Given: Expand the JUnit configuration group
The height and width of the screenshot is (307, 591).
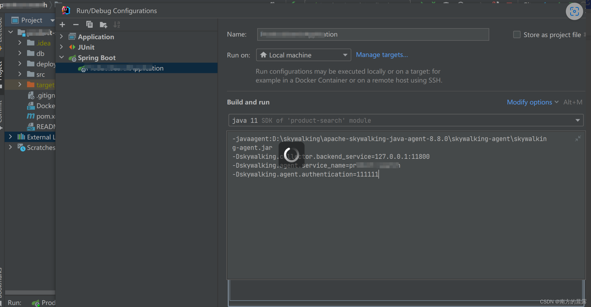Looking at the screenshot, I should point(62,47).
